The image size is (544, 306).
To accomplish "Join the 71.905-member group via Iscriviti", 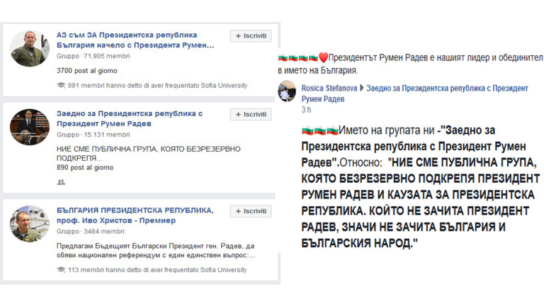I will (x=251, y=35).
